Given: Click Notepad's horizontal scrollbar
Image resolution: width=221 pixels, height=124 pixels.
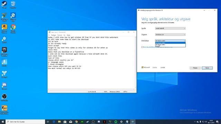Looking at the screenshot, I should [x=91, y=90].
